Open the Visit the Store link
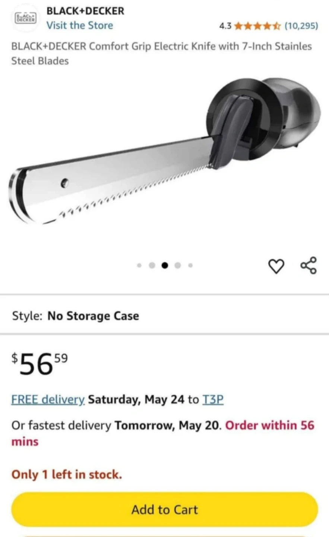The width and height of the screenshot is (329, 537). pos(79,25)
